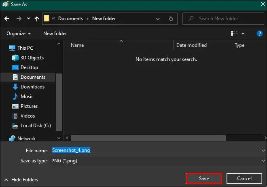Open Downloads folder in navigation pane

28,87
